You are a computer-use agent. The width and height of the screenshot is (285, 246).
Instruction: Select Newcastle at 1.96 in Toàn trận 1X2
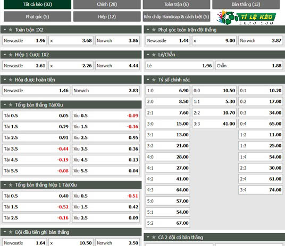[24, 40]
